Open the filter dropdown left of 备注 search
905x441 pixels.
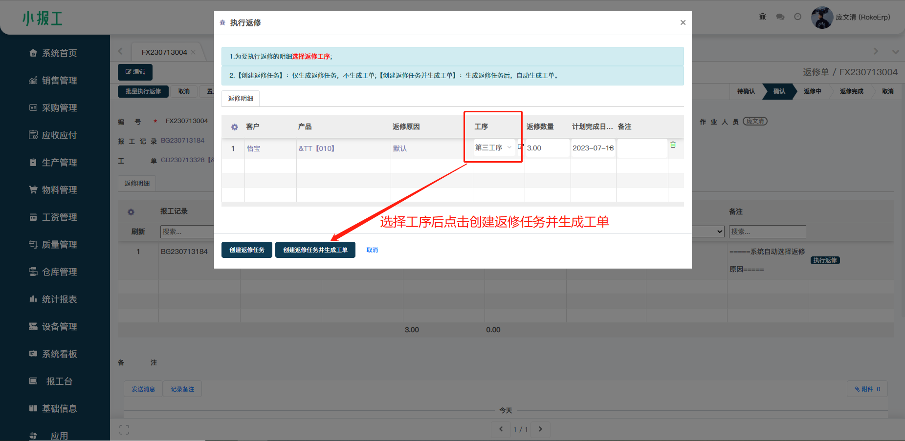point(708,231)
